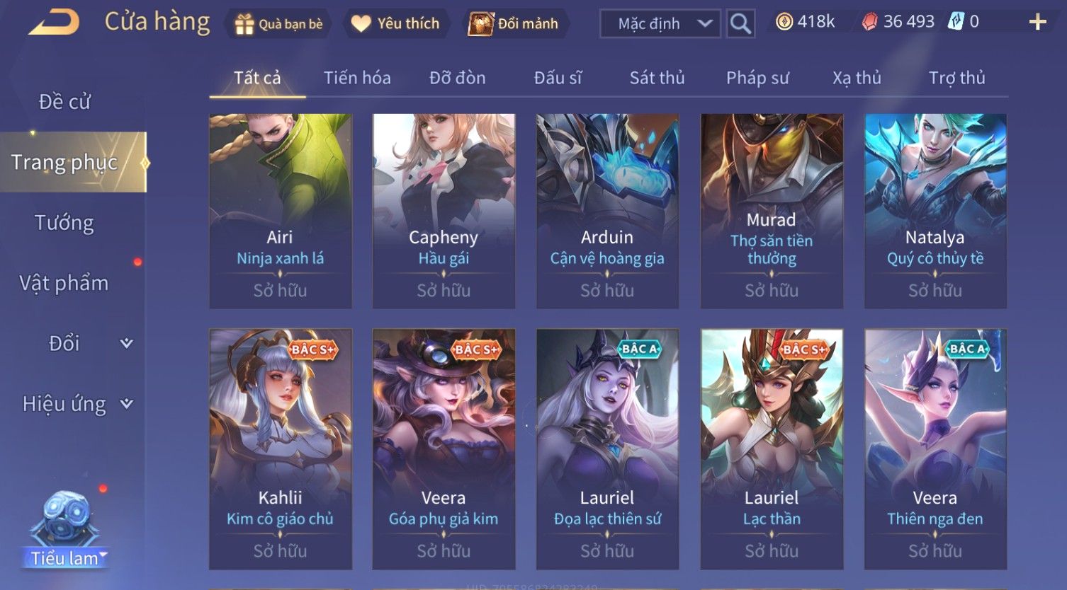Expand the Mặc định sort dropdown
The image size is (1067, 590).
(x=660, y=23)
